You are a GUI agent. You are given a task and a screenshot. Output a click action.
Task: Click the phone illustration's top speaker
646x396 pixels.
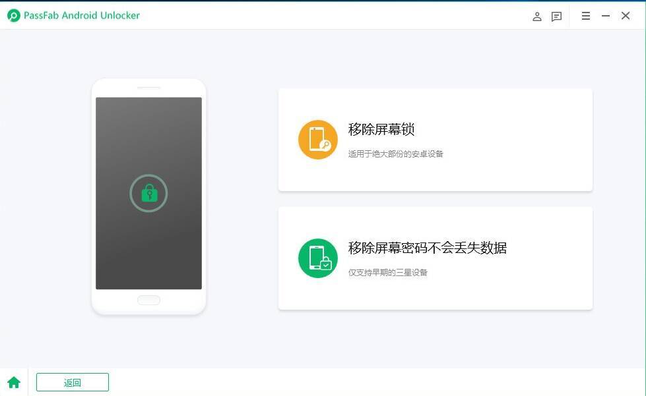(148, 88)
